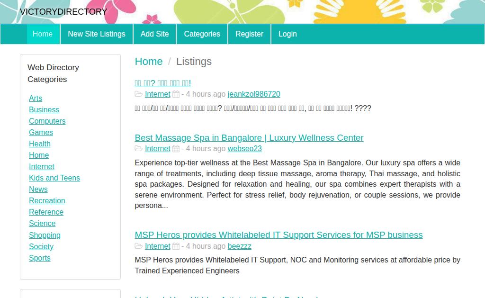Click the Home breadcrumb link
The image size is (485, 298).
[149, 61]
